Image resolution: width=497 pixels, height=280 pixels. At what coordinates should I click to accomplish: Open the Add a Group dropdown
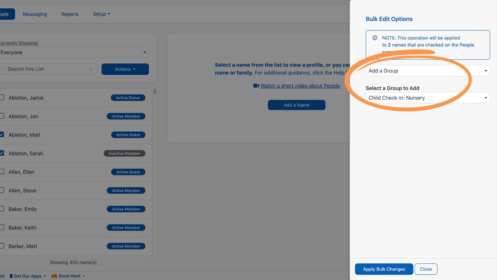tap(428, 71)
